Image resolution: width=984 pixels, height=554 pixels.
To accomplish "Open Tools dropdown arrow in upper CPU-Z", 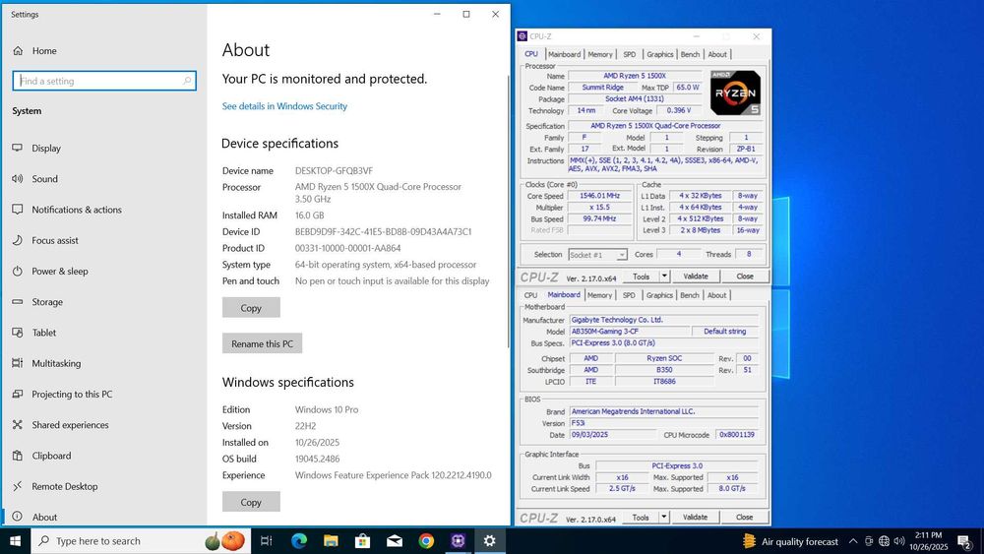I will 664,277.
